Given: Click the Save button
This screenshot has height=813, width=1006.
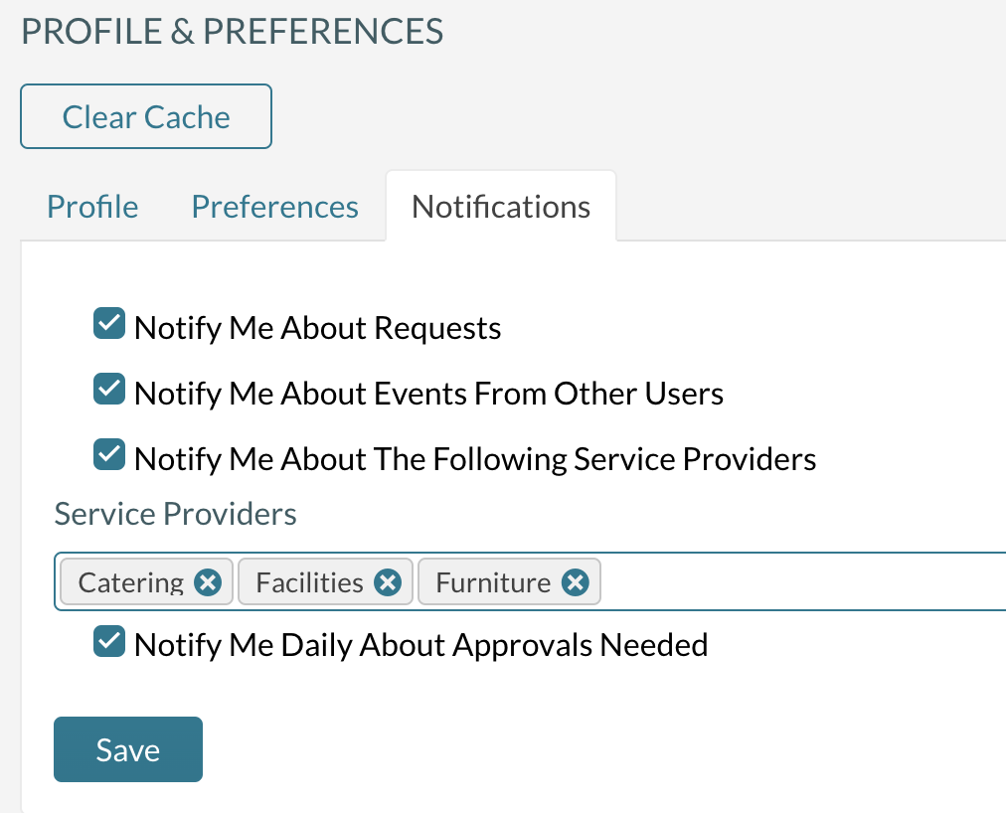Looking at the screenshot, I should tap(127, 748).
